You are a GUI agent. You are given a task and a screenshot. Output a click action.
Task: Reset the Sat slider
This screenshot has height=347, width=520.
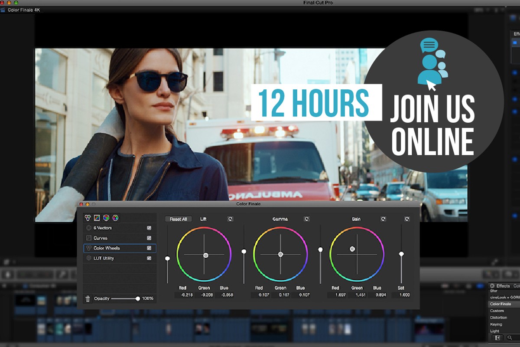tap(406, 219)
